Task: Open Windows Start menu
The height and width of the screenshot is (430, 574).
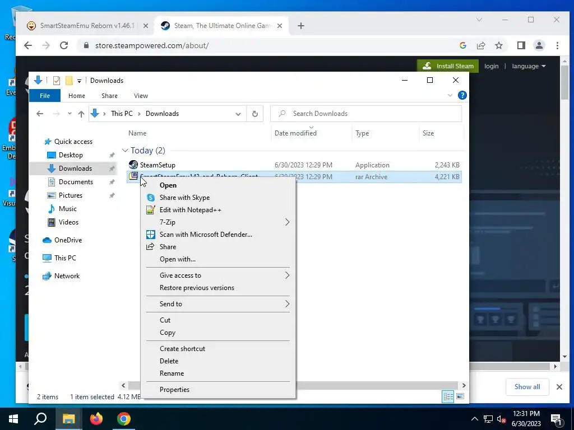Action: tap(13, 419)
